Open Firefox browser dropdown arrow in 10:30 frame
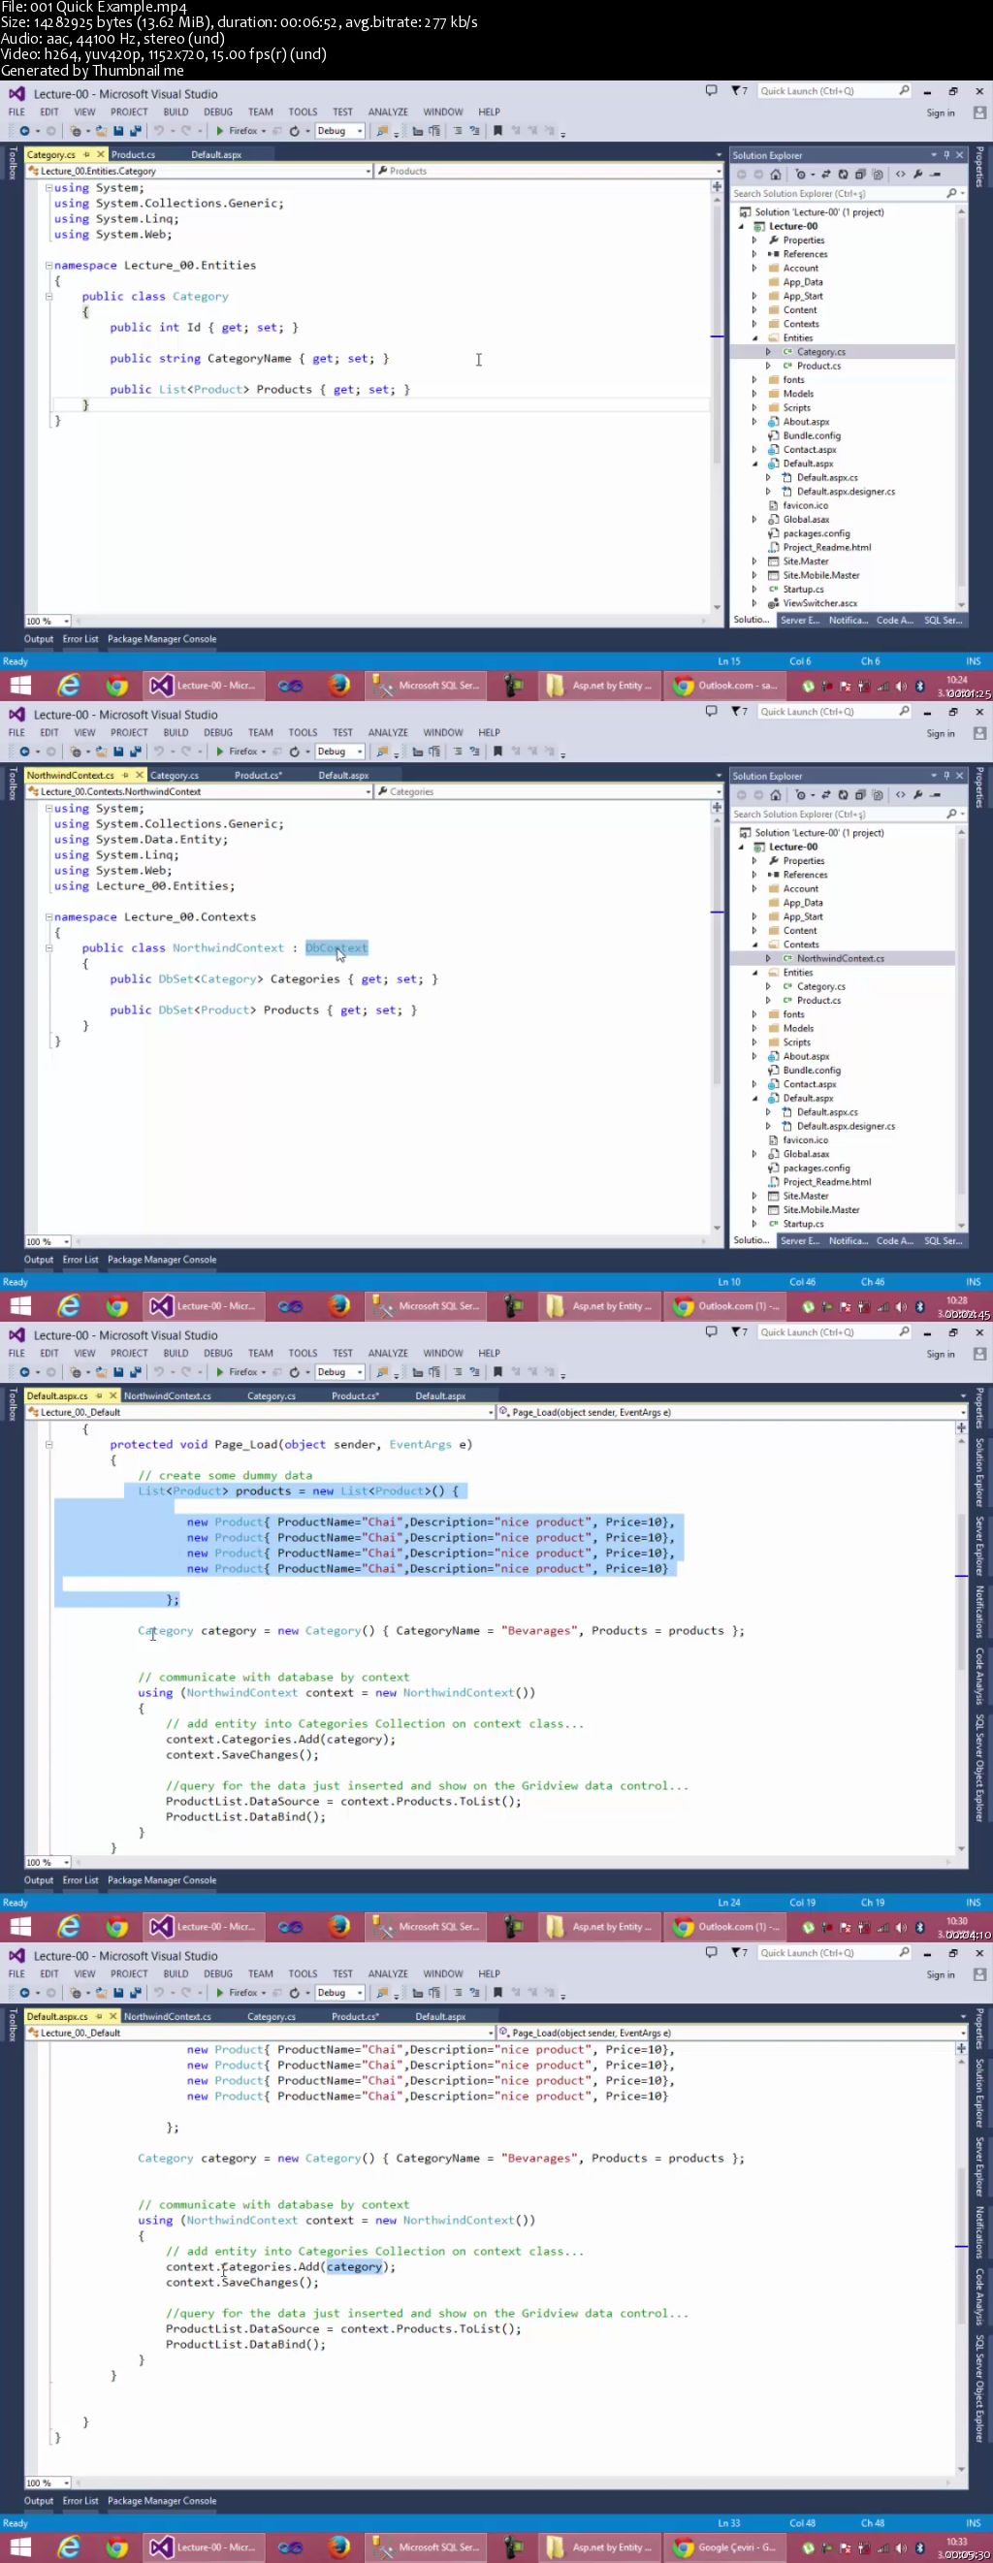Screen dimensions: 993x2563 coord(263,1372)
